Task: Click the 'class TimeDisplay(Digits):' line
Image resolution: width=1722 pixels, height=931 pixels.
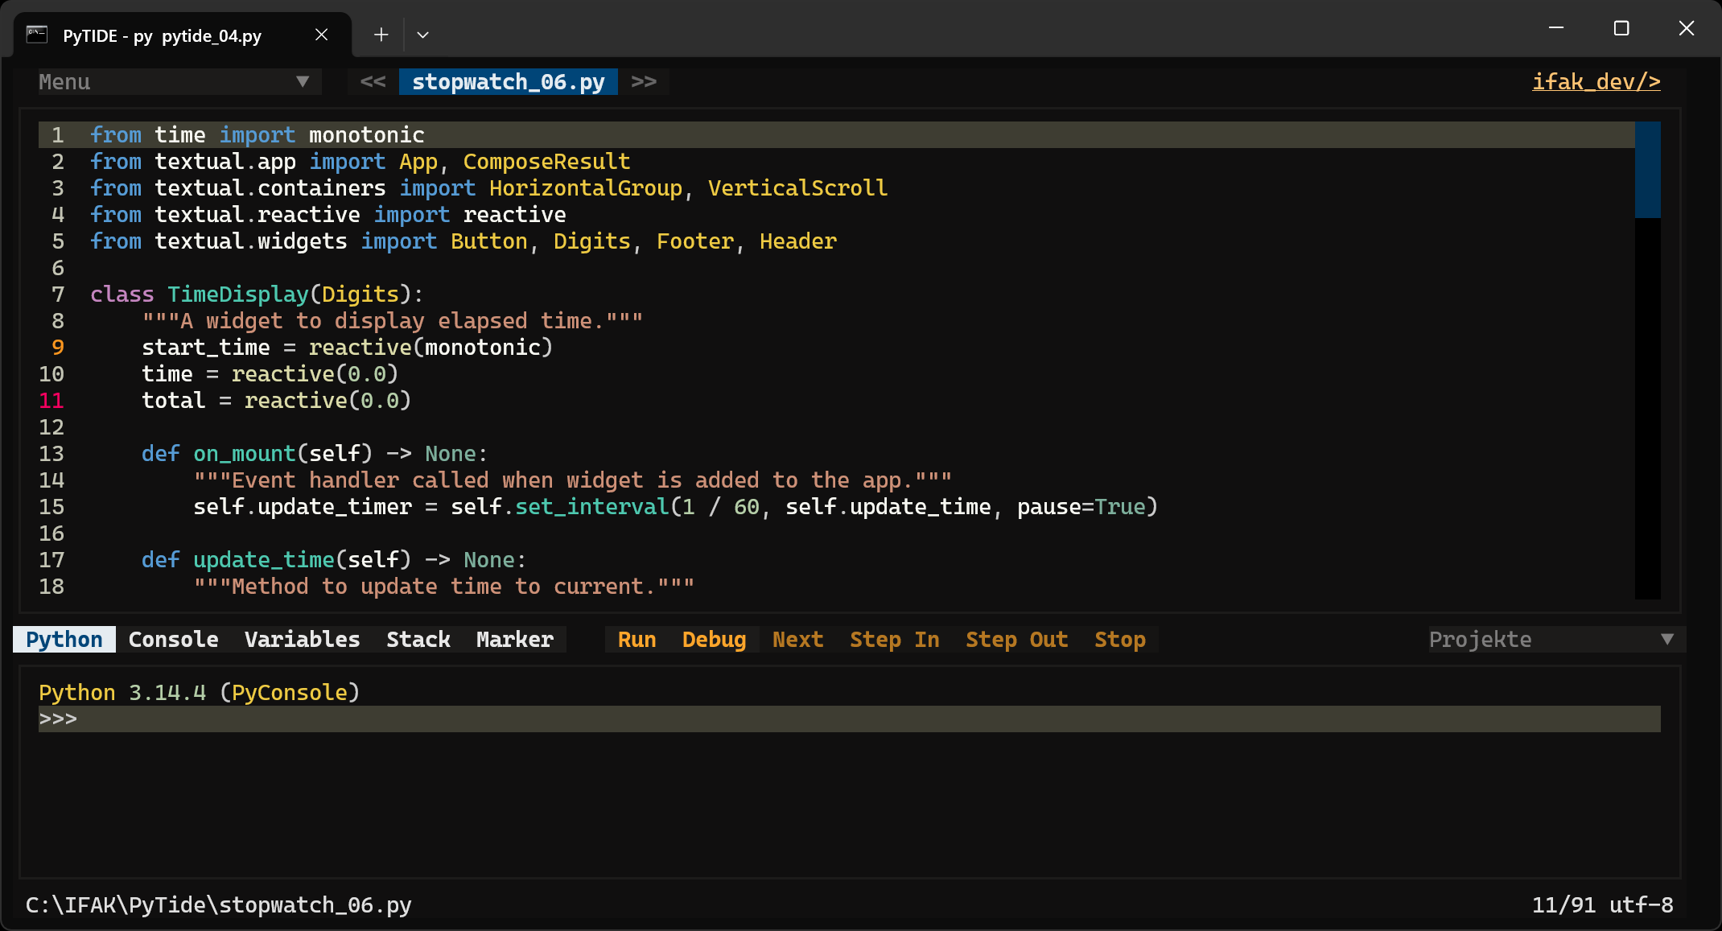Action: pyautogui.click(x=257, y=294)
